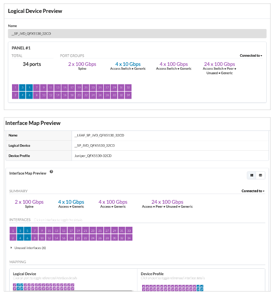This screenshot has height=295, width=275.
Task: Toggle interface 10 details in Interfaces section
Action: [42, 238]
